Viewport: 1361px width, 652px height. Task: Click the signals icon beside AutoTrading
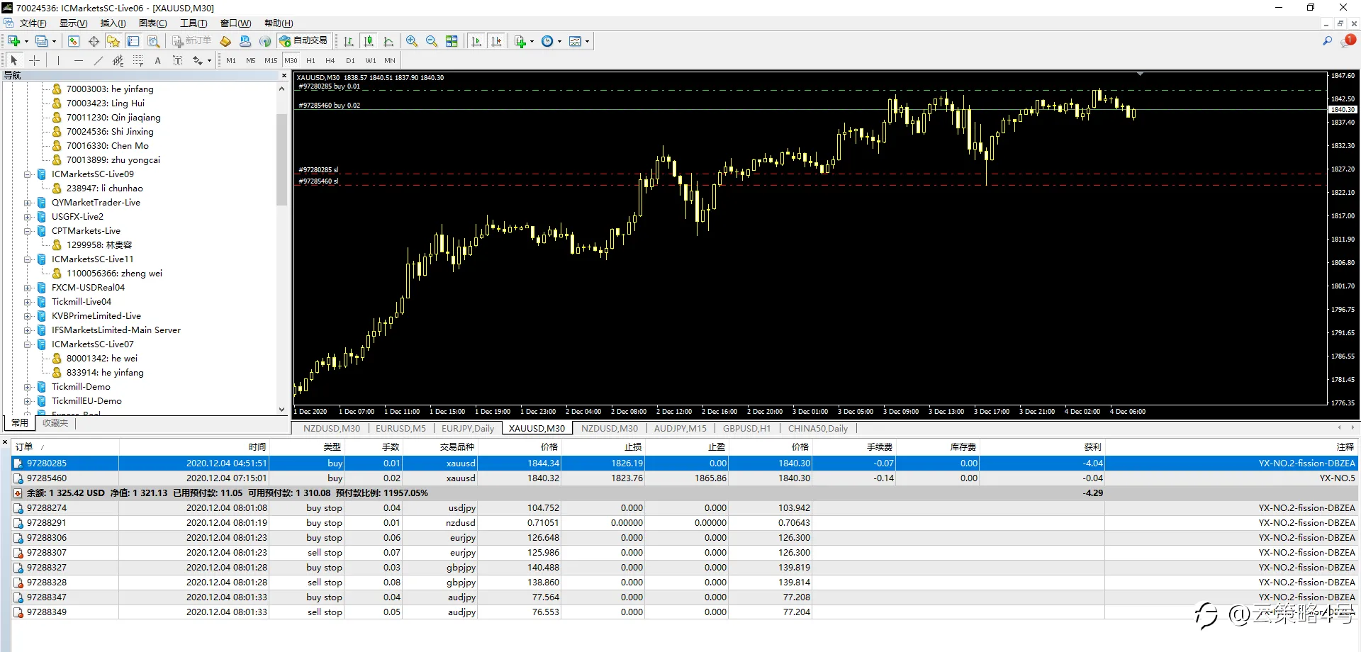coord(265,41)
